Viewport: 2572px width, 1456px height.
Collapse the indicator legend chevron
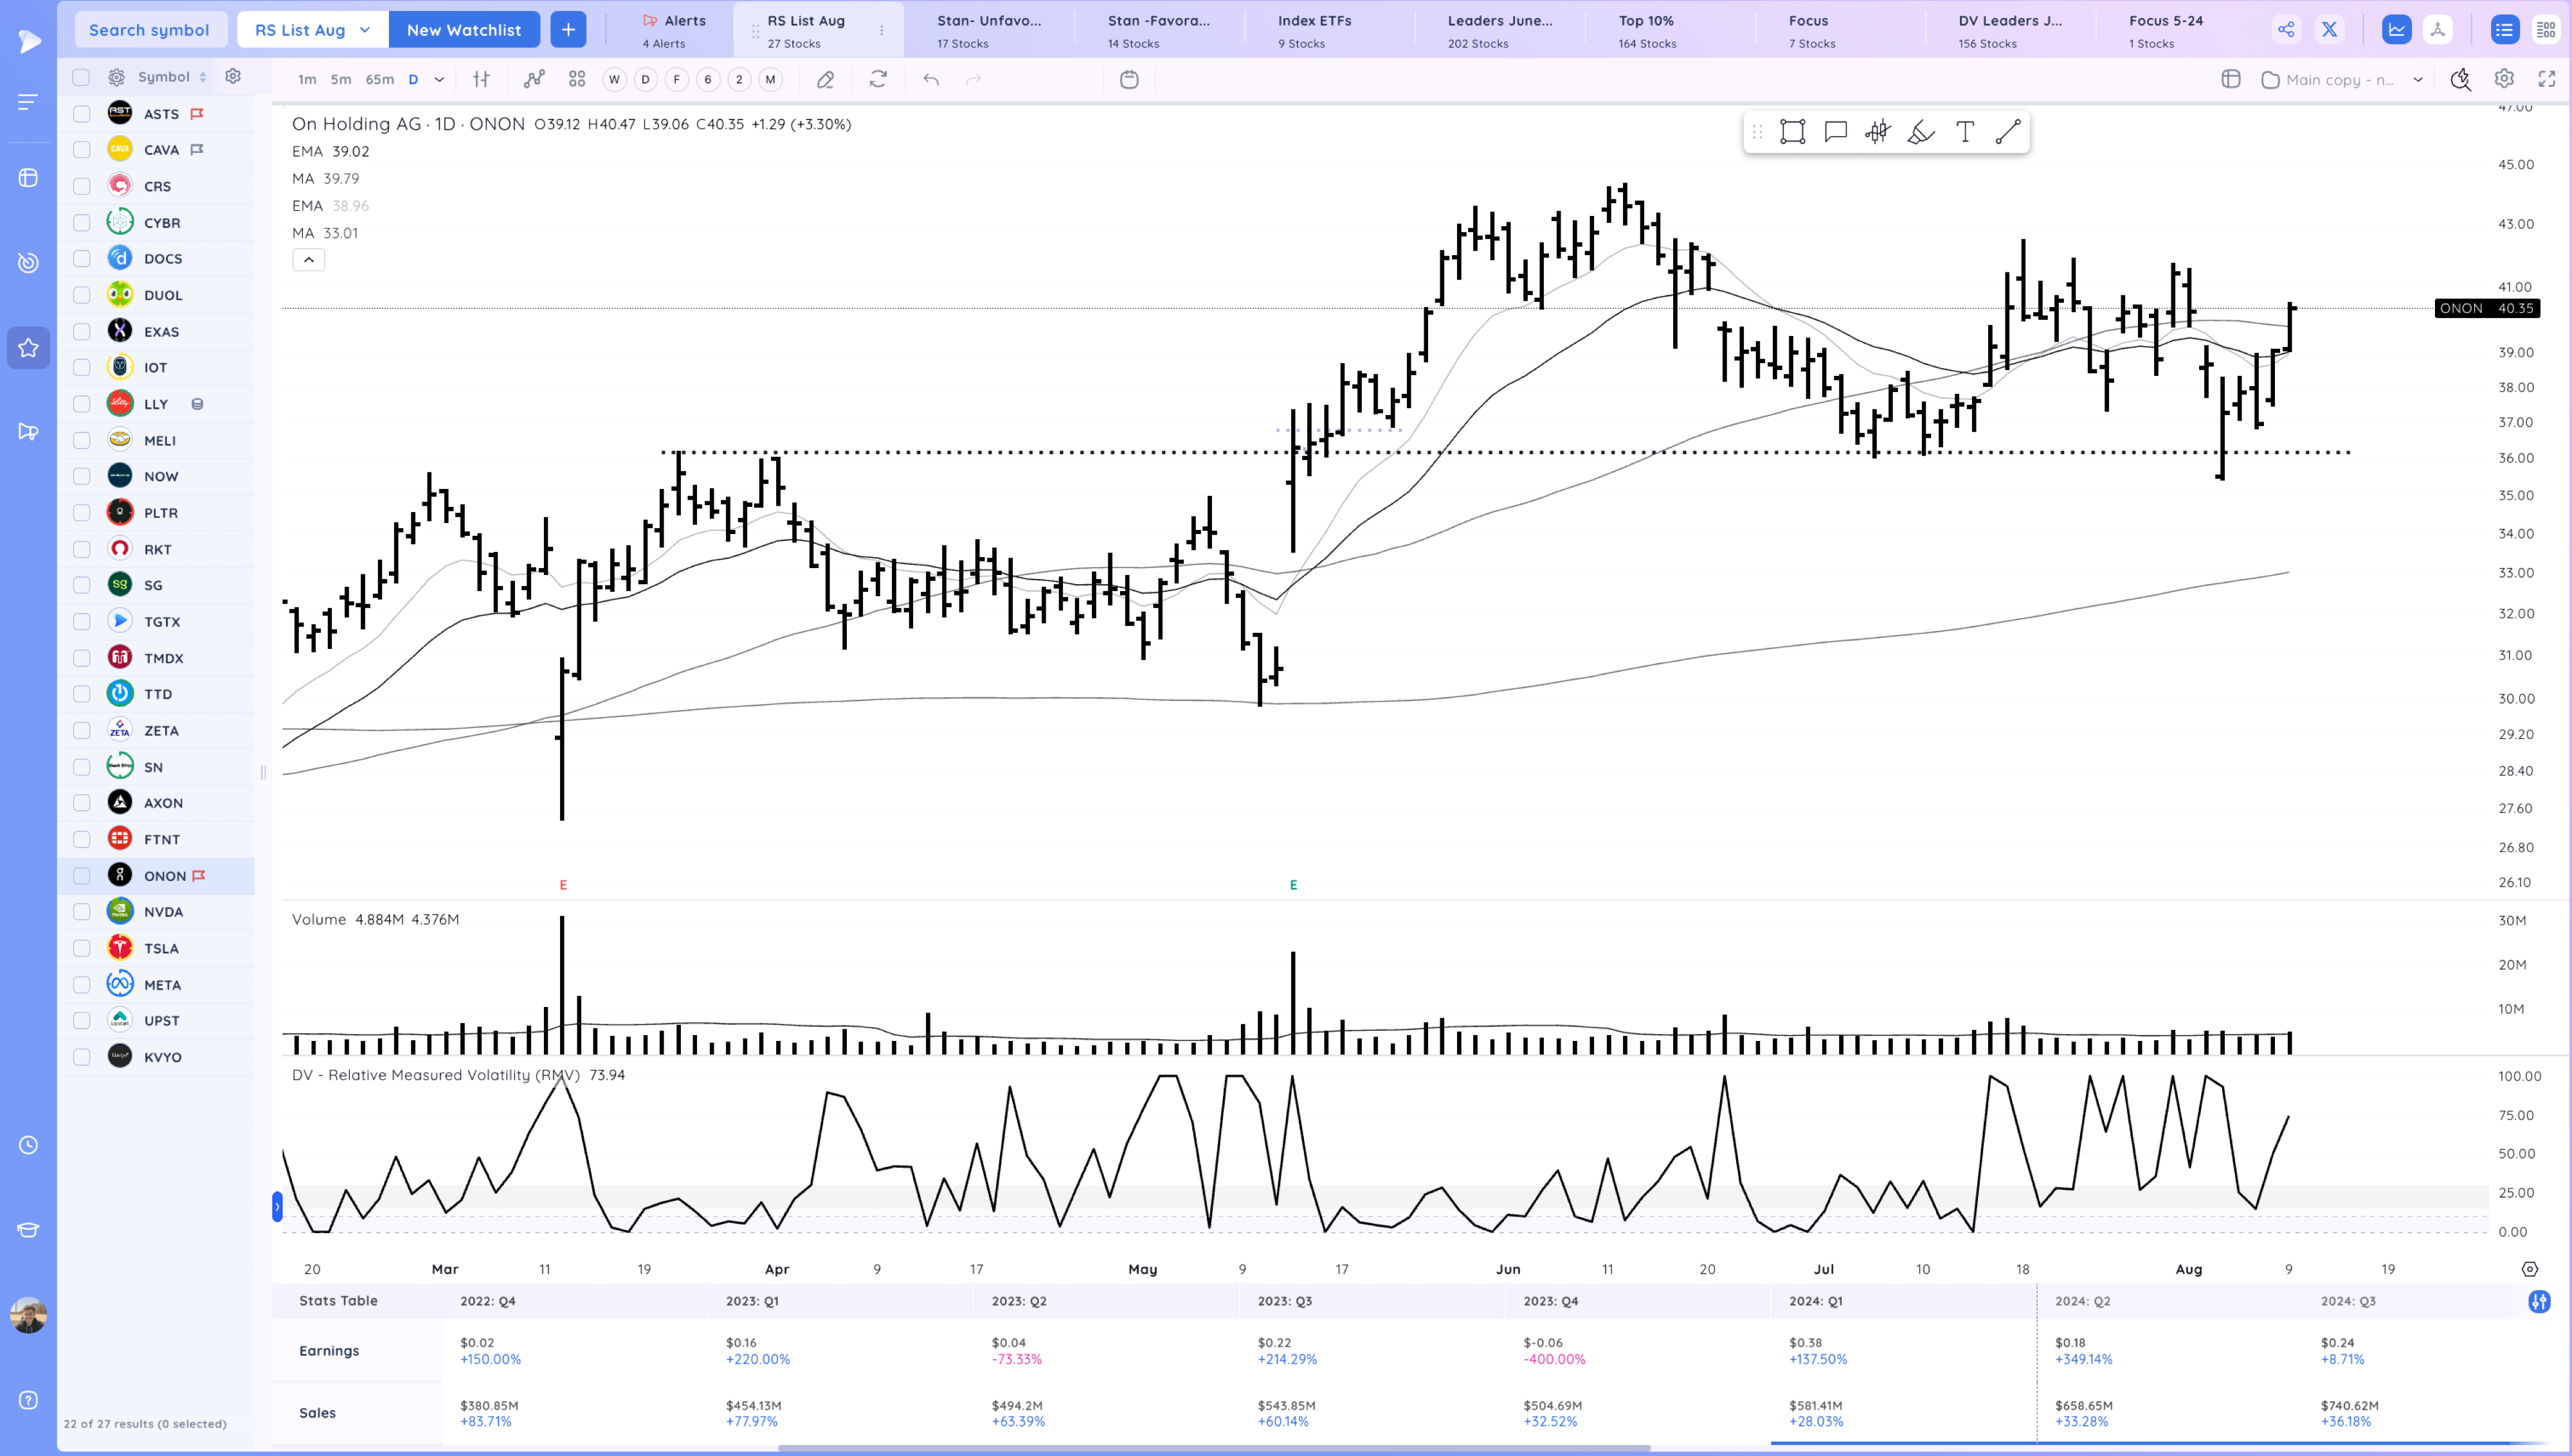point(308,260)
